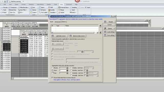The width and height of the screenshot is (164, 92).
Task: Move data source up with the arrow
Action: click(100, 26)
